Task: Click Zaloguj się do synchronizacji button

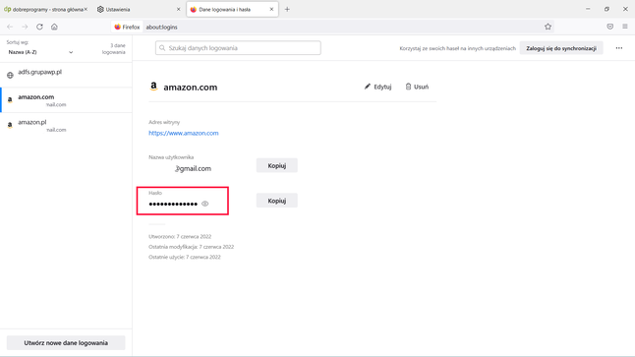Action: tap(561, 48)
